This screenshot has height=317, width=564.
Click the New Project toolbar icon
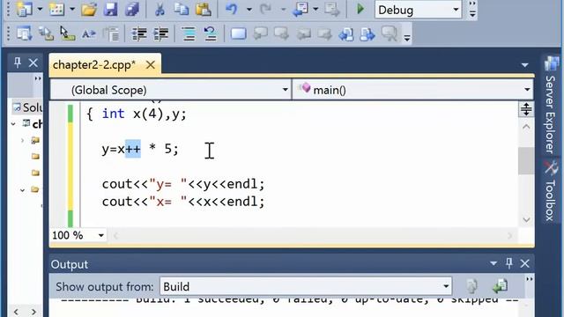pos(24,10)
